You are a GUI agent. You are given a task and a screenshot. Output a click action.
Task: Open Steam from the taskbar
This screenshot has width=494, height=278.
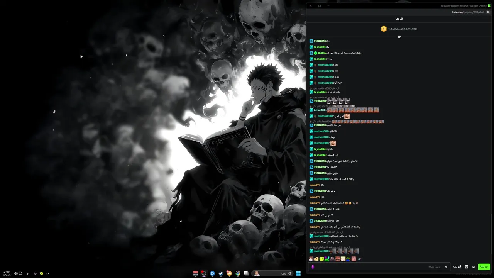coord(221,273)
